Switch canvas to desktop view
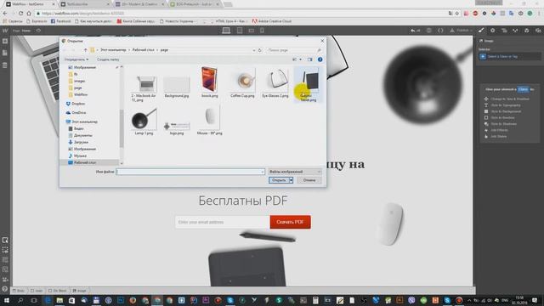 click(226, 31)
